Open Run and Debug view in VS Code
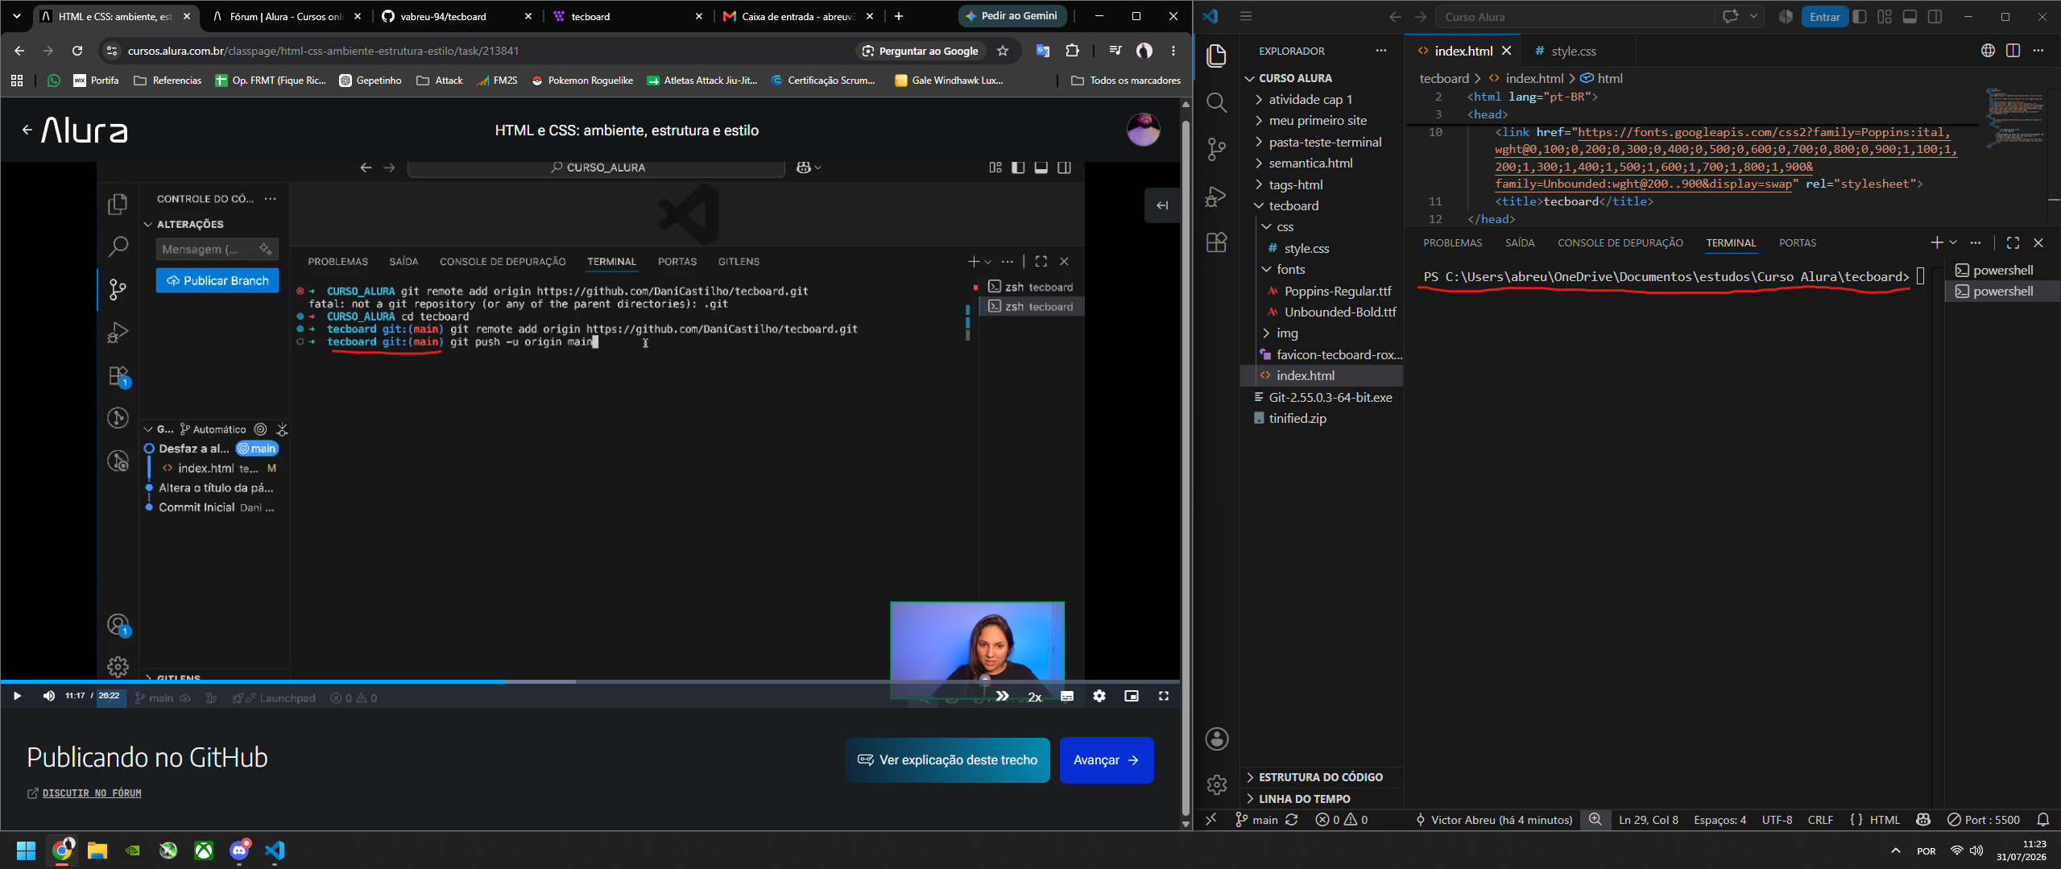The image size is (2061, 869). (1216, 196)
